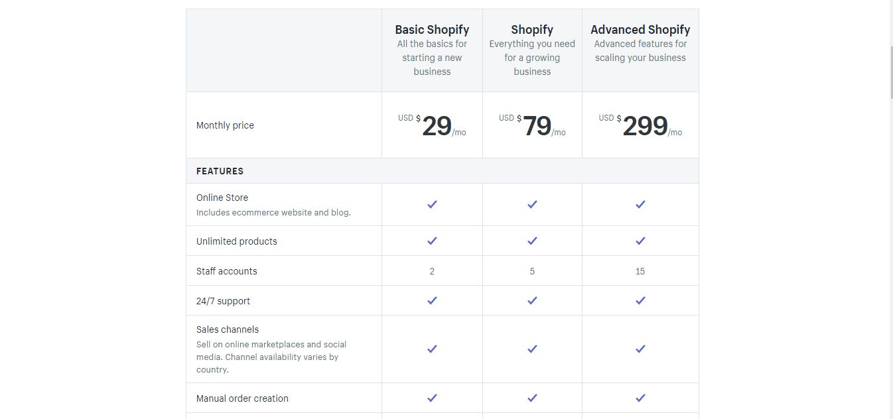
Task: Click Online Store checkmark under Advanced Shopify
Action: pos(640,204)
